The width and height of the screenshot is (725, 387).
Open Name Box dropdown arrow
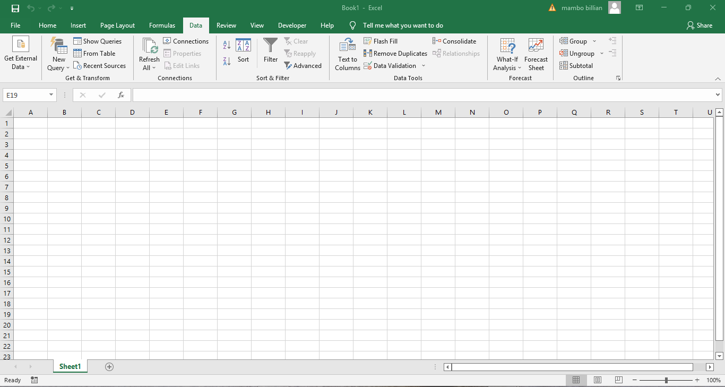(51, 95)
